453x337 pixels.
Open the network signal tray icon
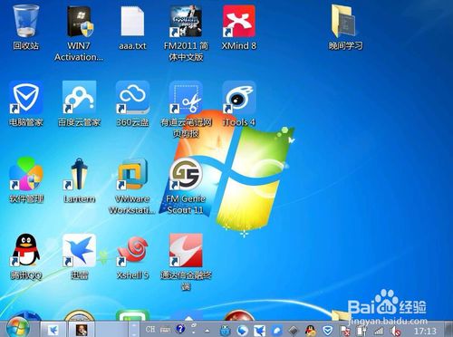click(378, 331)
